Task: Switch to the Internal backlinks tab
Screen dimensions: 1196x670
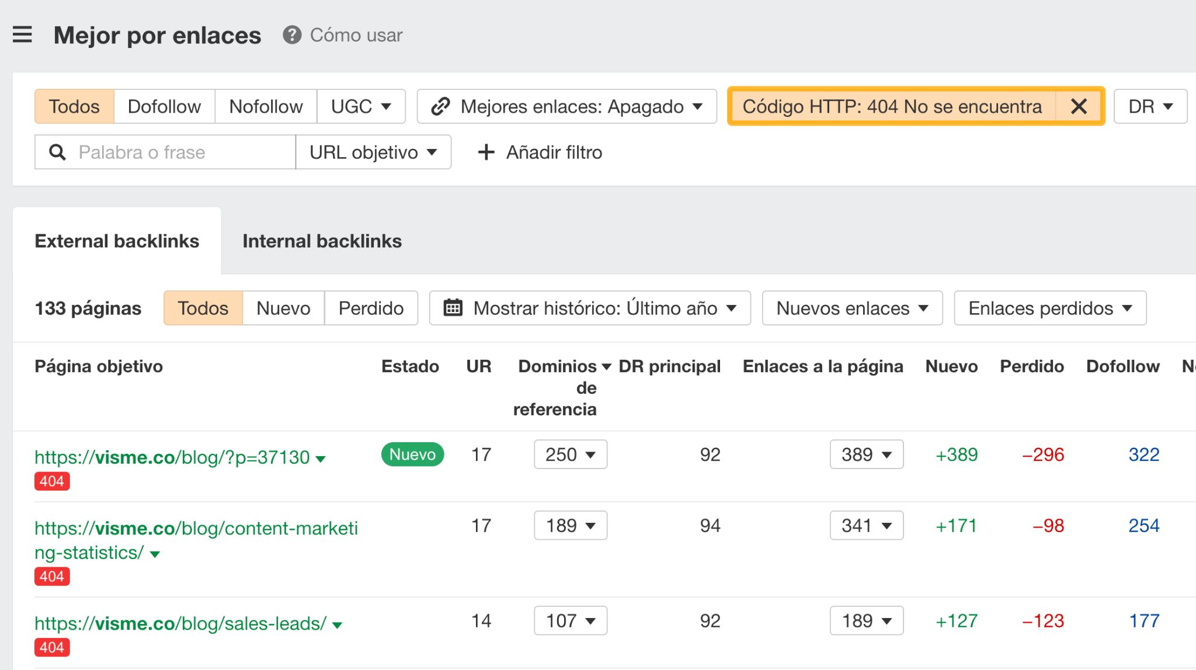Action: tap(322, 241)
